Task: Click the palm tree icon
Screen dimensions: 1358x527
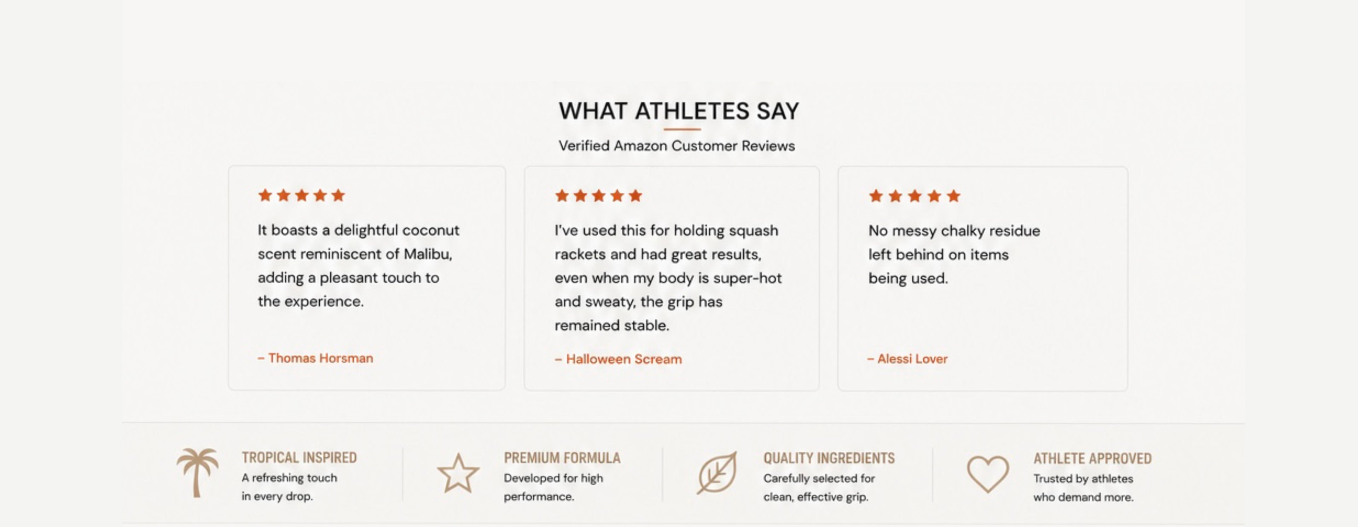Action: click(x=197, y=472)
